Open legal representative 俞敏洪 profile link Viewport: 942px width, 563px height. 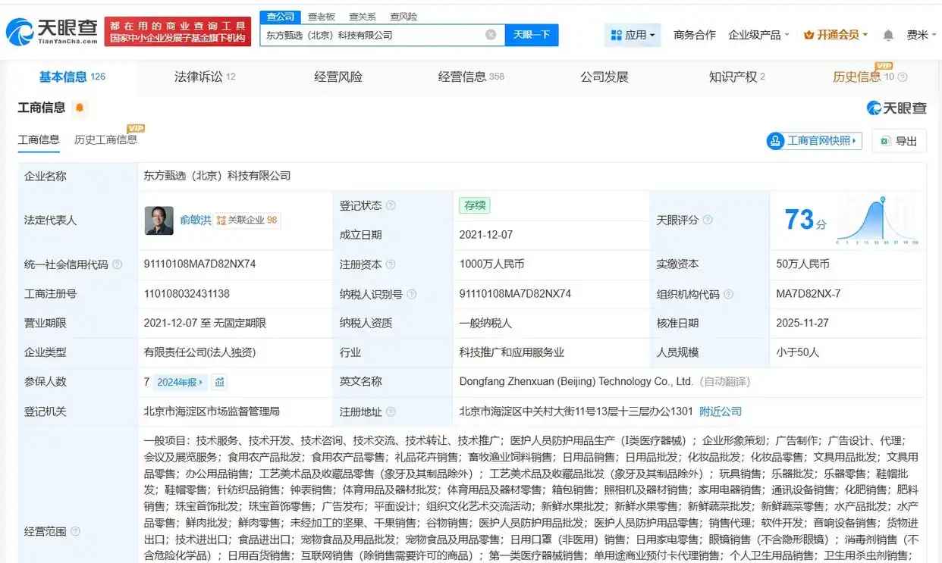coord(197,220)
